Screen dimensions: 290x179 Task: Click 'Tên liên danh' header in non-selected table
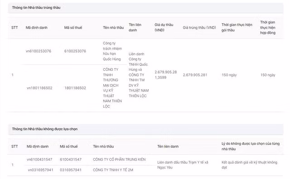[x=168, y=146]
